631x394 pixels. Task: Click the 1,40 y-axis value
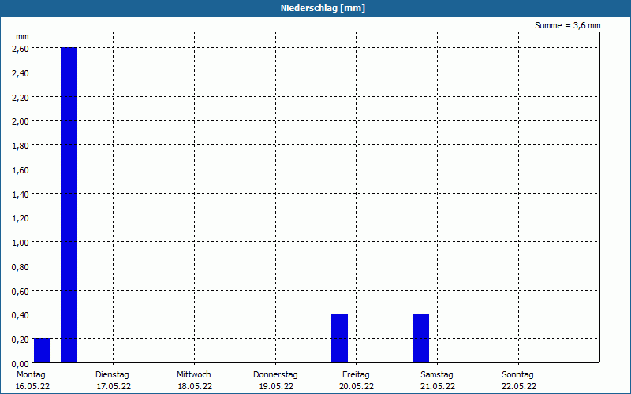click(21, 194)
